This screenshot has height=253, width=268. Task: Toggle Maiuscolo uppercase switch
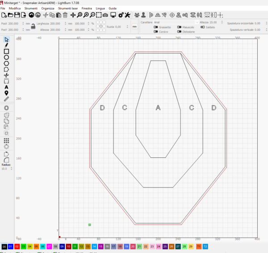click(179, 27)
